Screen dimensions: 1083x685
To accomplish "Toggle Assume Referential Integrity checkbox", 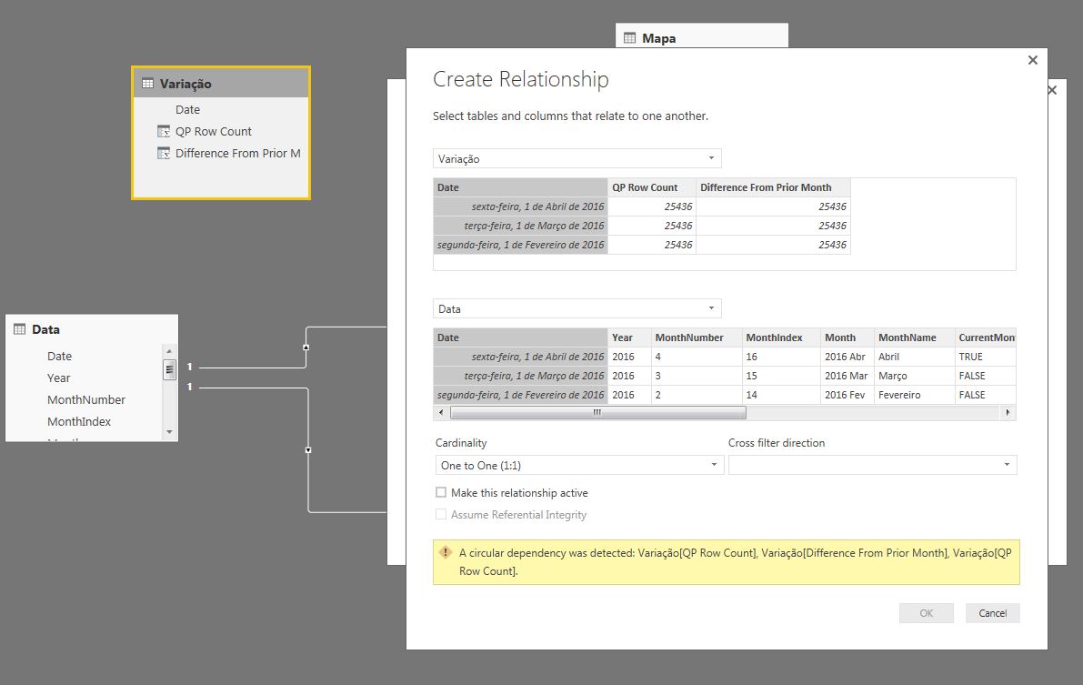I will 441,514.
